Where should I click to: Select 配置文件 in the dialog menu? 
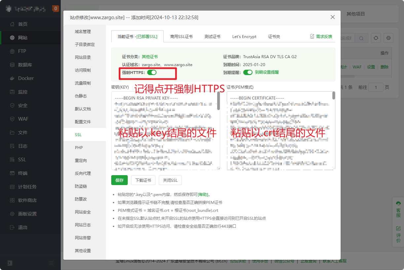83,122
